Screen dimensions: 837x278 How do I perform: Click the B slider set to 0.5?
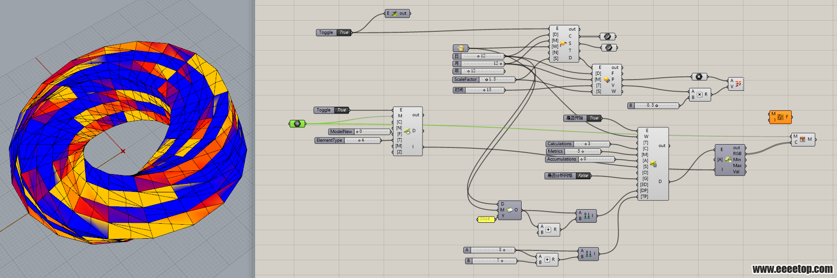coord(653,106)
